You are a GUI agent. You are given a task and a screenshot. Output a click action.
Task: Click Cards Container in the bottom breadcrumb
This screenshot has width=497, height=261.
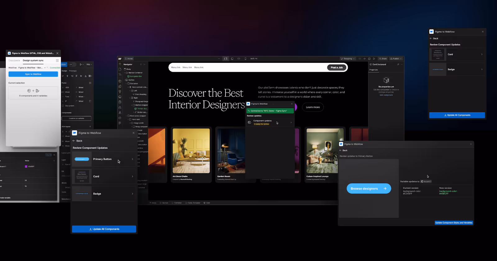click(193, 203)
